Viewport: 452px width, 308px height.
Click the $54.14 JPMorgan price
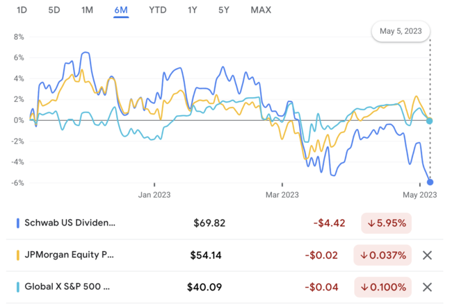click(x=206, y=255)
